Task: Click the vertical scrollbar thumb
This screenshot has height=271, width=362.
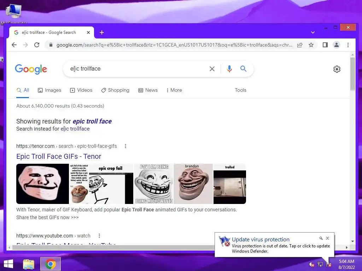Action: click(352, 74)
